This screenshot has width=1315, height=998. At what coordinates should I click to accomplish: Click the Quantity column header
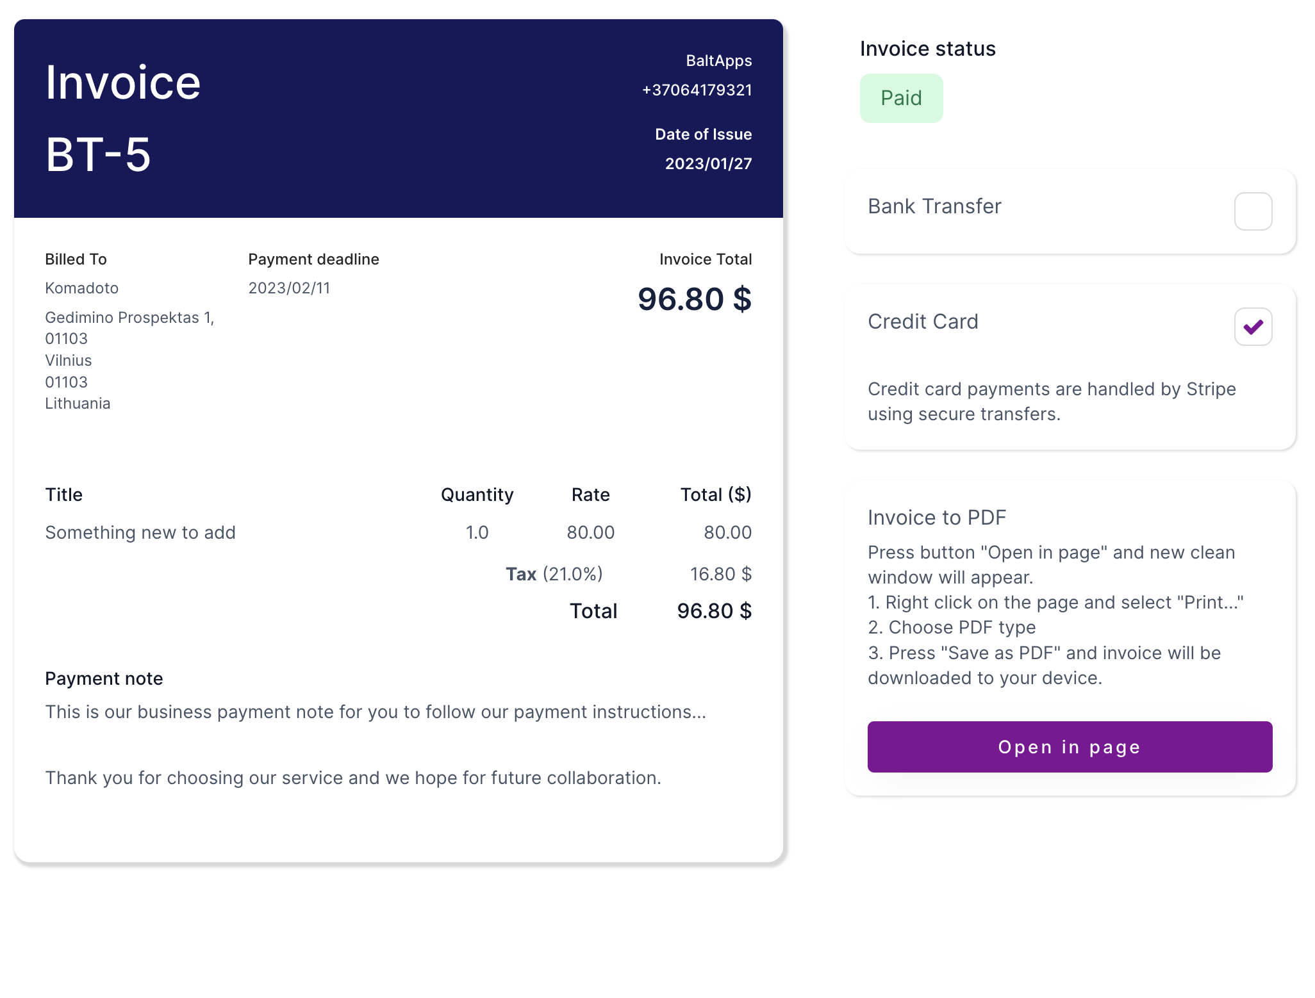pos(477,495)
